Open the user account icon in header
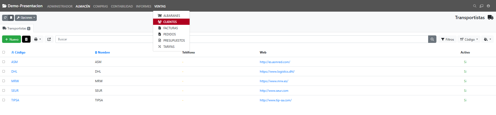This screenshot has height=115, width=496. (488, 6)
